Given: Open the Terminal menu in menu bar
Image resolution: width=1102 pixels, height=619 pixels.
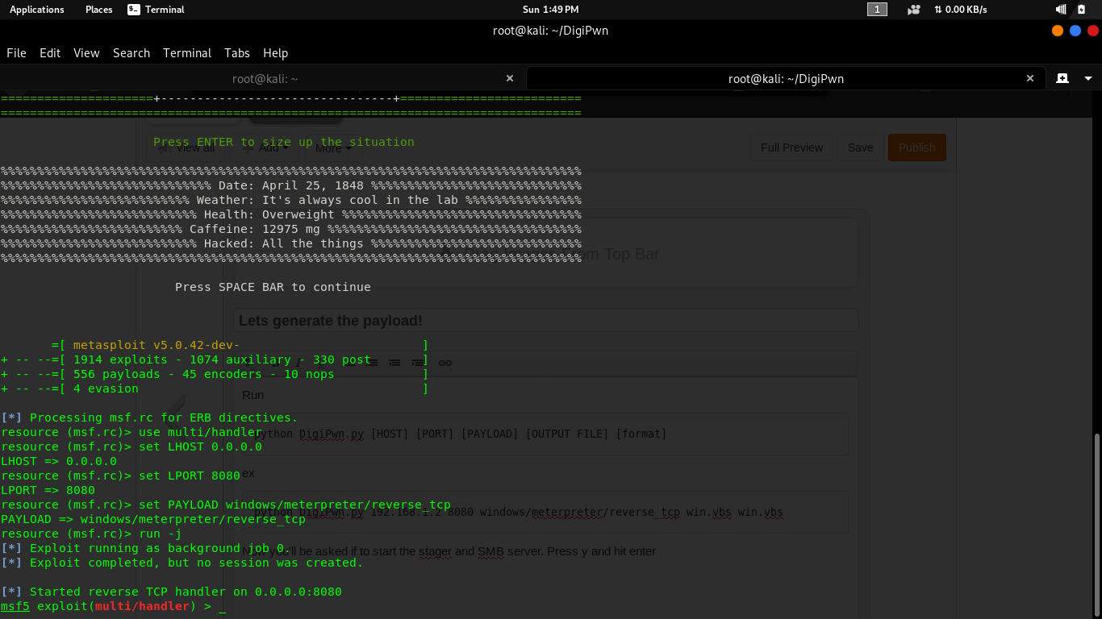Looking at the screenshot, I should tap(187, 52).
